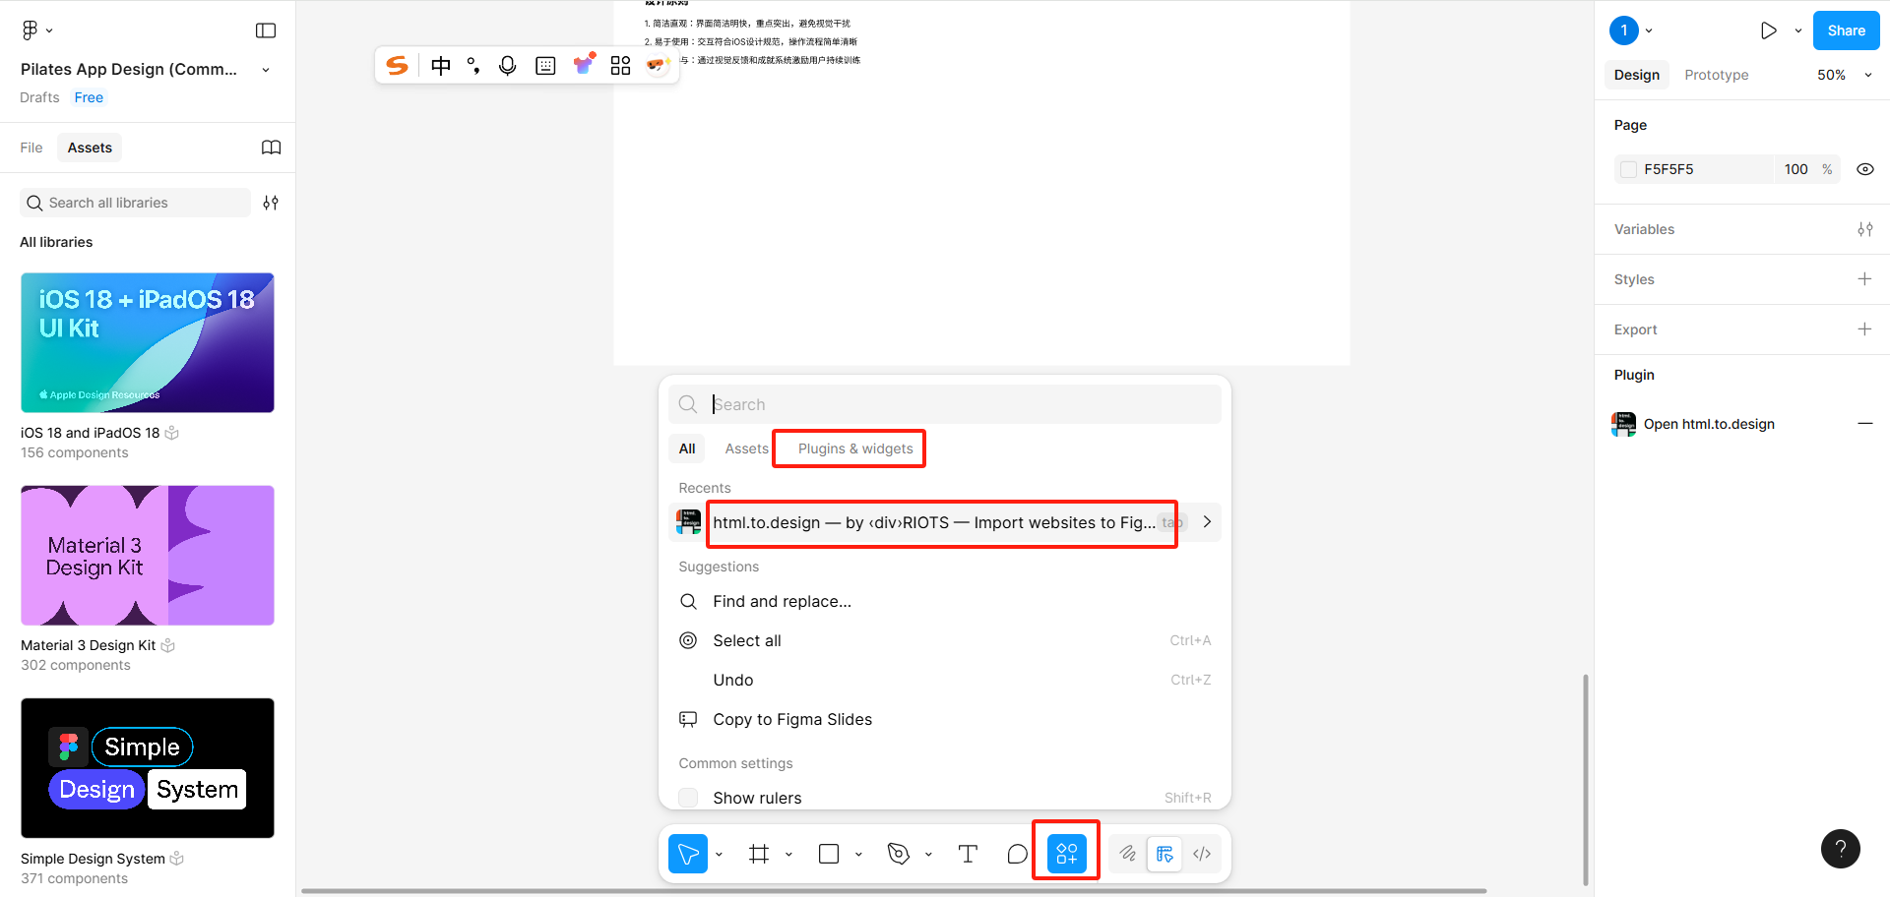Select the Text tool
The height and width of the screenshot is (897, 1890).
coord(968,854)
